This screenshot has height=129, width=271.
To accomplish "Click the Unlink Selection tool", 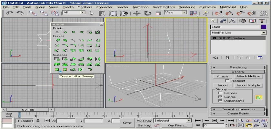I will tap(44, 13).
